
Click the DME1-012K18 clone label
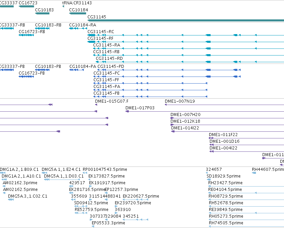[185, 121]
